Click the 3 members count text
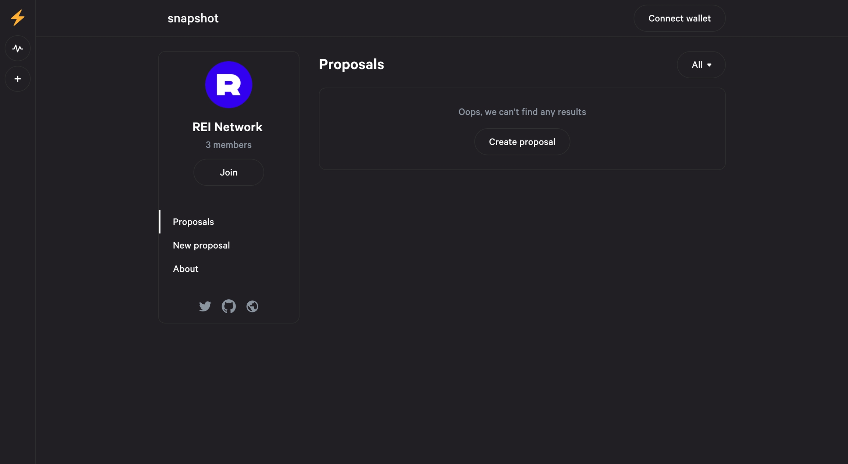This screenshot has height=464, width=848. tap(229, 145)
